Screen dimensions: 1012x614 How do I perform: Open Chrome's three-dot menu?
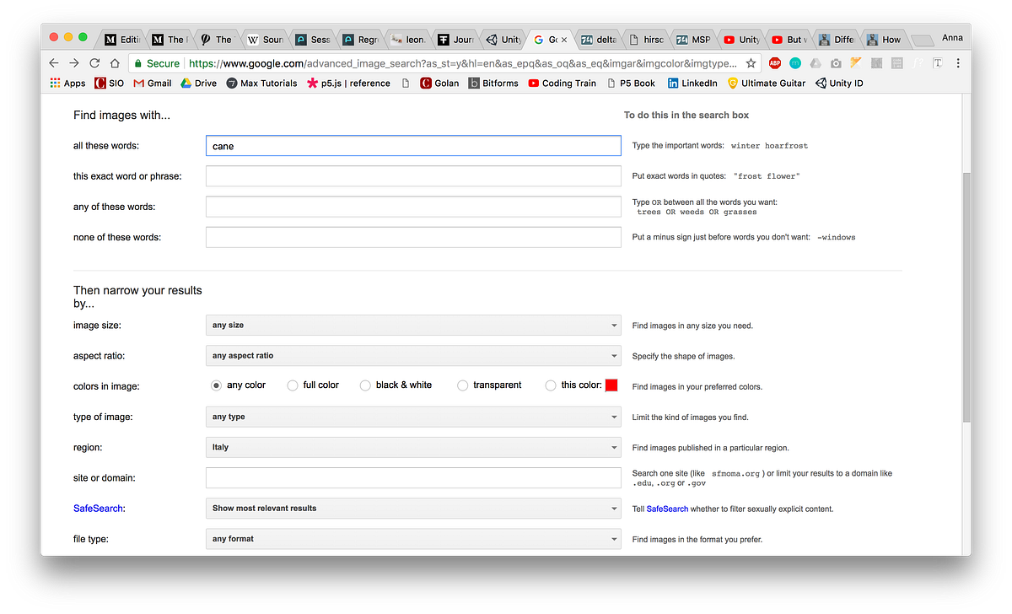tap(958, 63)
